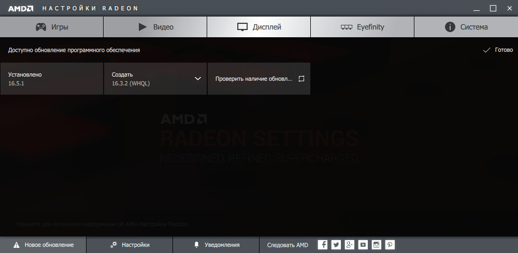Open AMD Twitter page icon
518x253 pixels.
coord(336,244)
